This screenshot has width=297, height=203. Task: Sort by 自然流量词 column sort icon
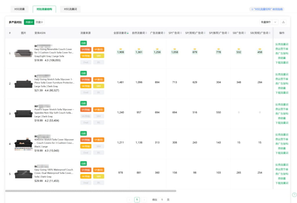[146, 33]
